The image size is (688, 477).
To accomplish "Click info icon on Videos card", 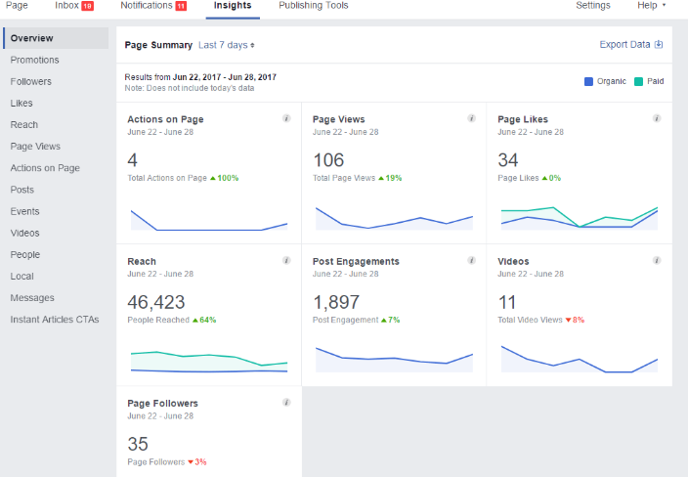I will pos(657,261).
